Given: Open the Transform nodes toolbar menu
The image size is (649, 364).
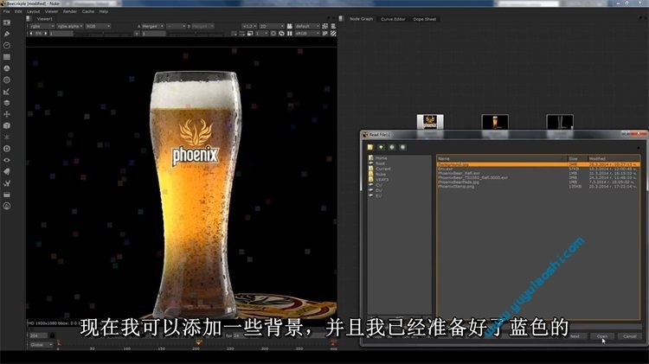Looking at the screenshot, I should click(x=7, y=114).
